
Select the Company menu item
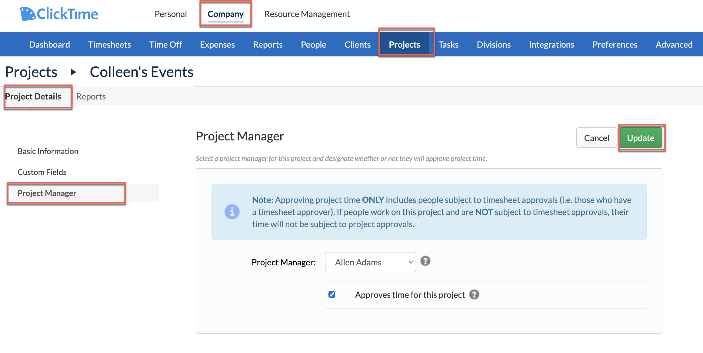coord(225,14)
